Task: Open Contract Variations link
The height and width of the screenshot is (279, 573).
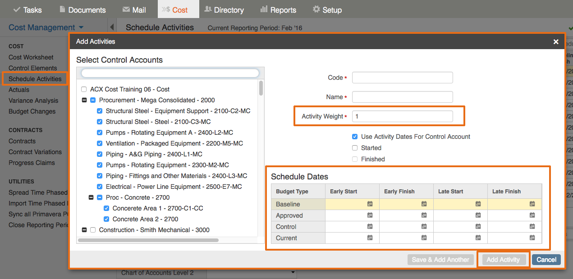Action: (x=35, y=152)
